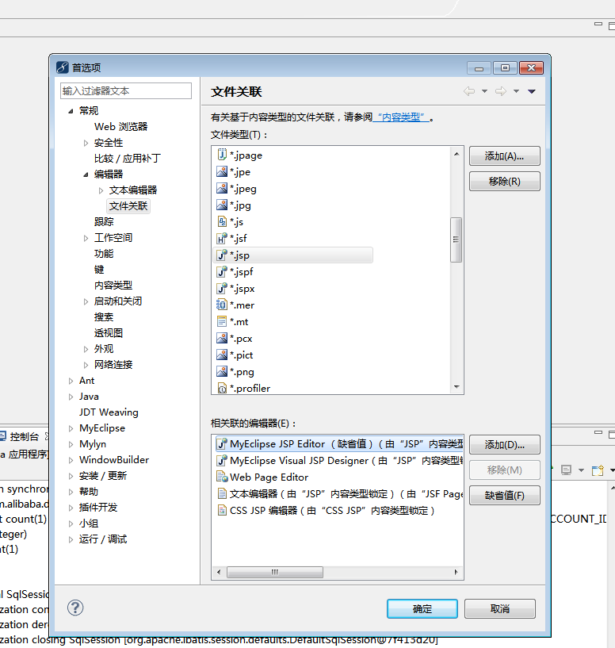615x648 pixels.
Task: Open the "内容类型" hyperlink
Action: tap(401, 117)
